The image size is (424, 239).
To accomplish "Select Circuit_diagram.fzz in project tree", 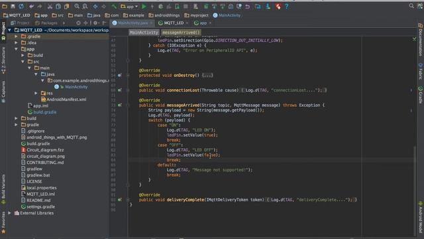I will (42, 150).
